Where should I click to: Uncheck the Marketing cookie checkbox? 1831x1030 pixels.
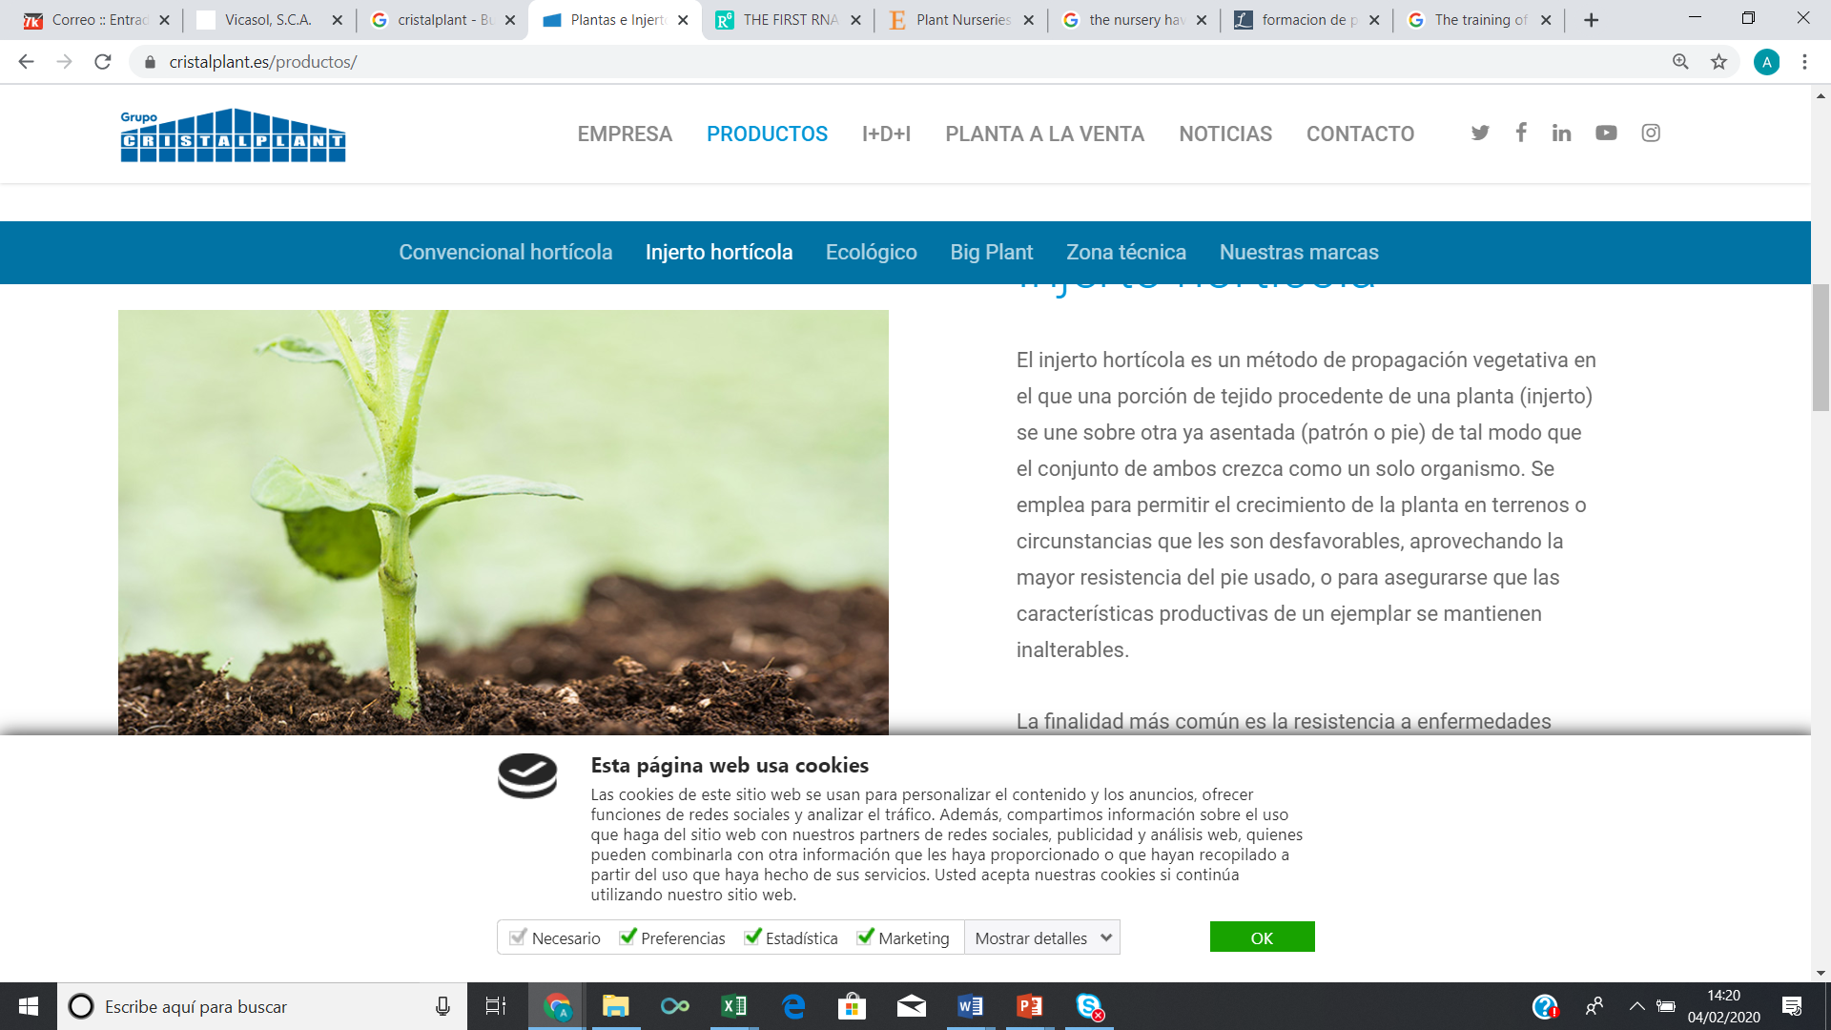click(x=865, y=937)
